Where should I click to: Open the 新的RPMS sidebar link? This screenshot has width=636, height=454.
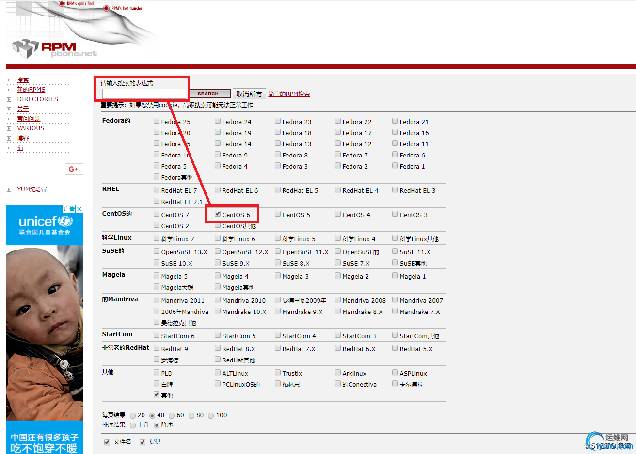pos(31,90)
